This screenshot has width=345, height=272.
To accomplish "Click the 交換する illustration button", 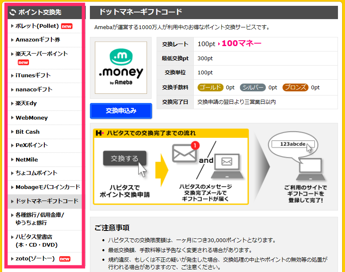I will (x=125, y=158).
